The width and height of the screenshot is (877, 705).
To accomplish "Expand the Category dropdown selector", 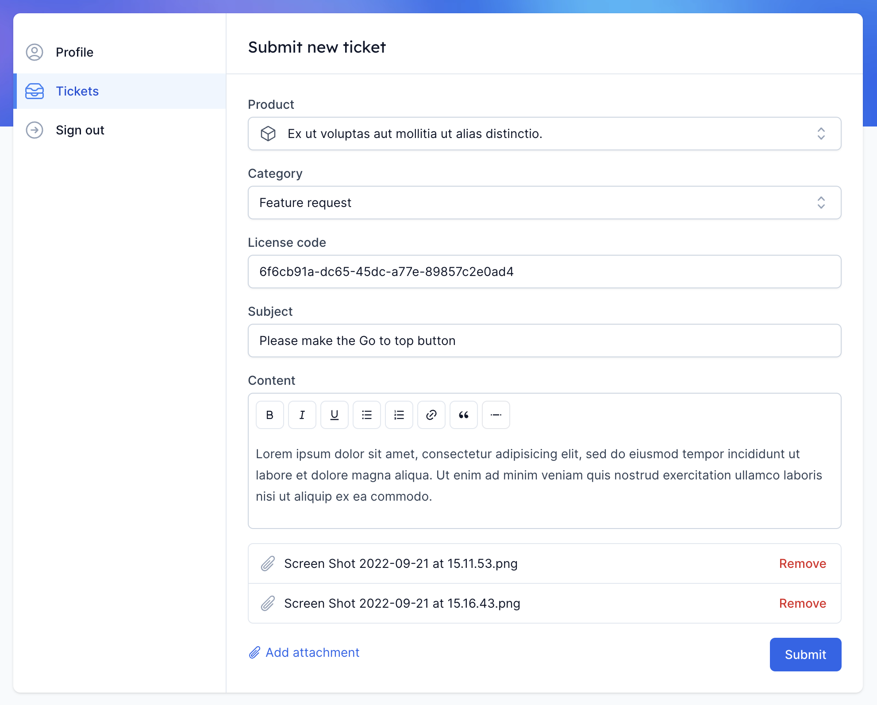I will [x=545, y=202].
